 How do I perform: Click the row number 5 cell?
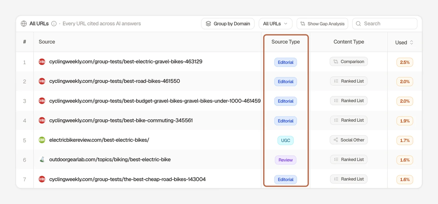pyautogui.click(x=25, y=140)
